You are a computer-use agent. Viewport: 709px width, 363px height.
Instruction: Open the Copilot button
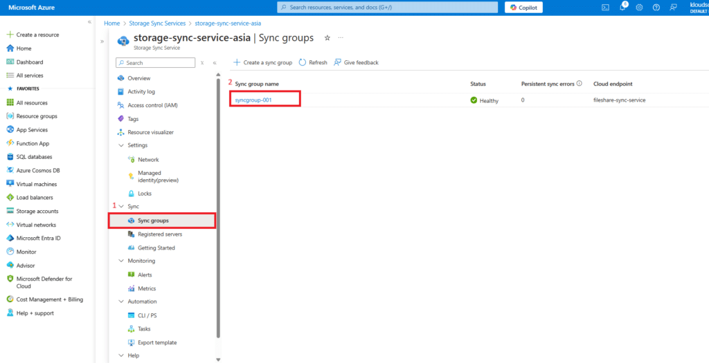[x=523, y=8]
